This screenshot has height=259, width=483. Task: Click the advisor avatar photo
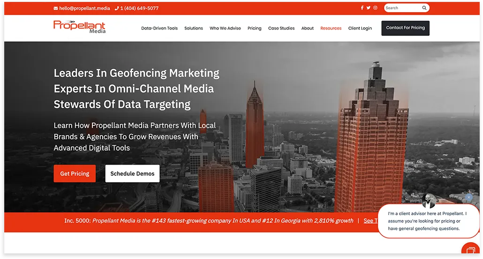click(x=429, y=201)
